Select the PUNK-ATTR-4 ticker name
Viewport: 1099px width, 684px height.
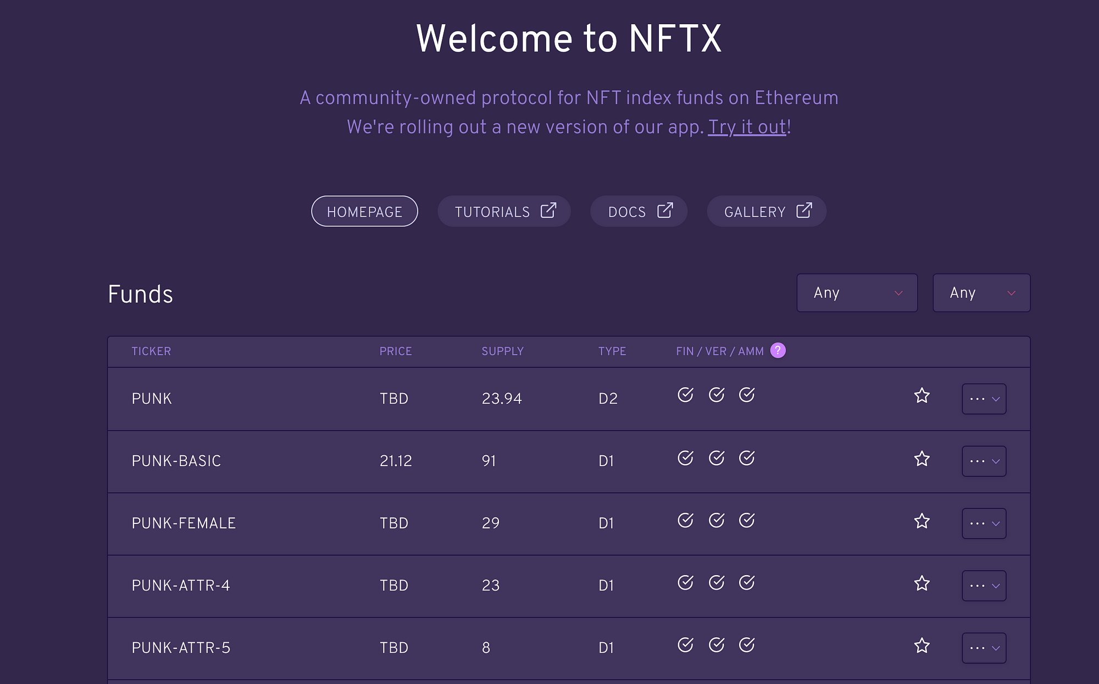coord(181,586)
